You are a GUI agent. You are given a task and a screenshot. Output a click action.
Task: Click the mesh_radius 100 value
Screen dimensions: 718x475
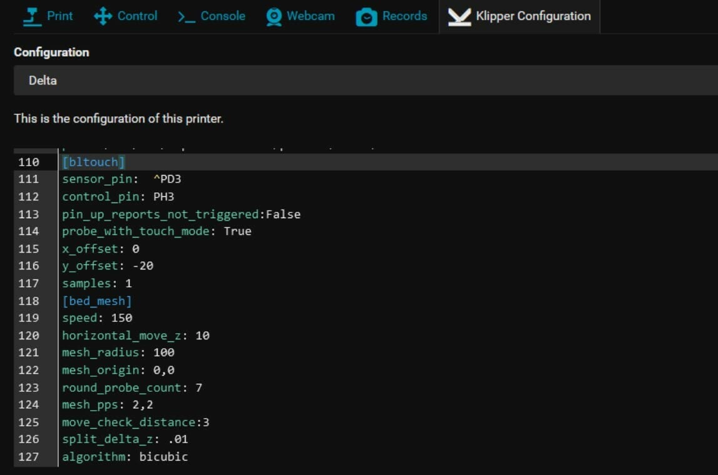coord(163,353)
